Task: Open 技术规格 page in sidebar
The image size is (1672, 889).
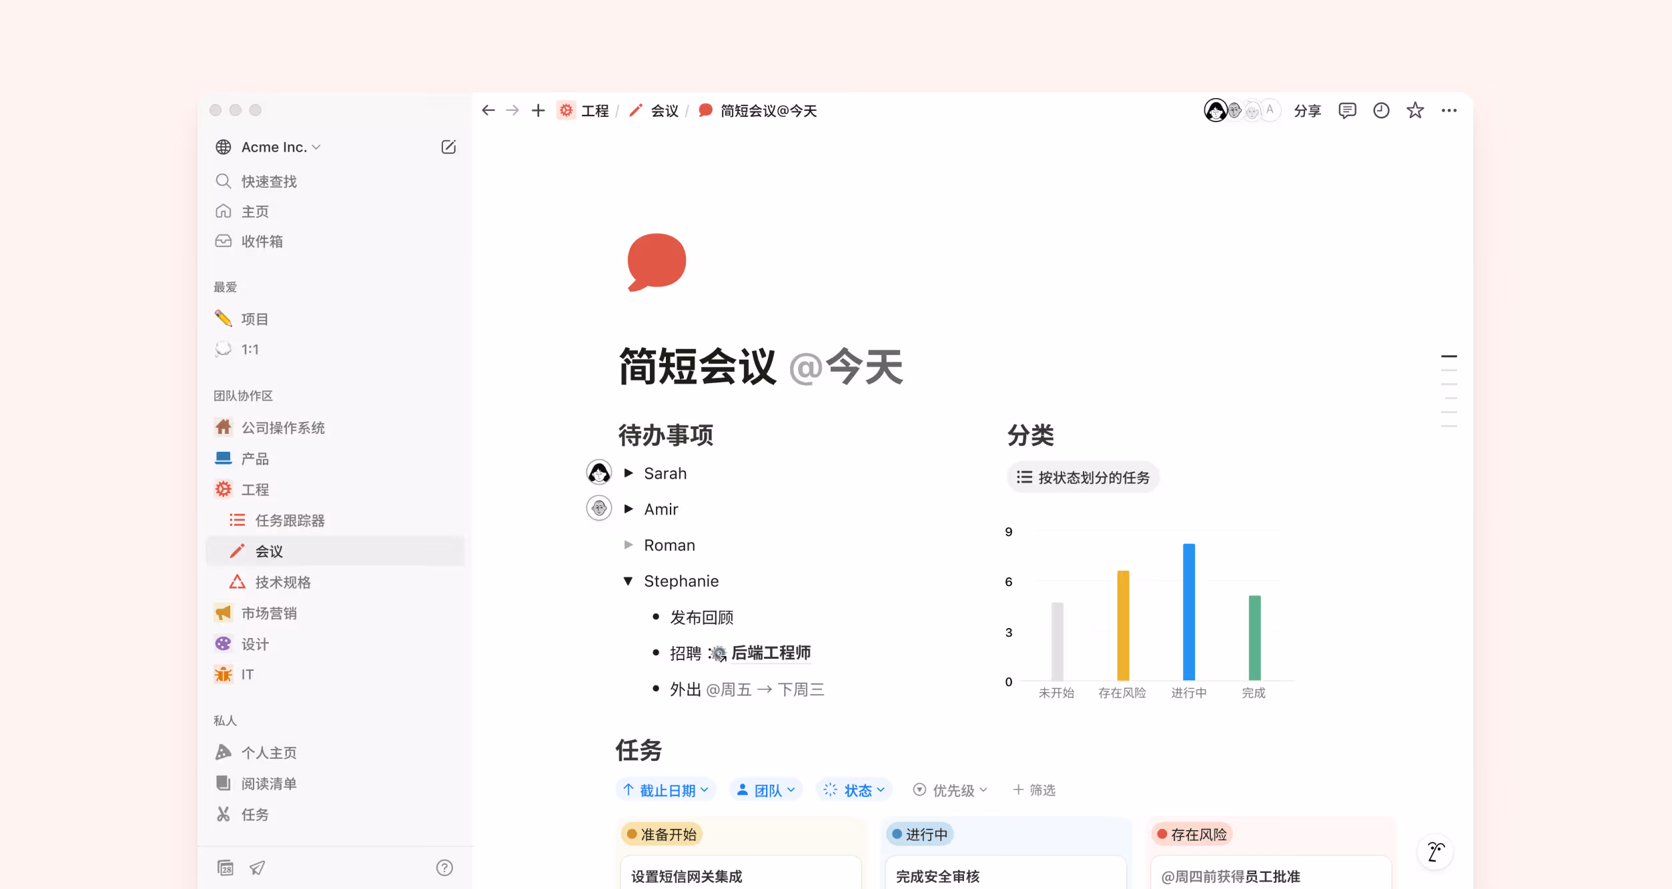Action: tap(283, 583)
